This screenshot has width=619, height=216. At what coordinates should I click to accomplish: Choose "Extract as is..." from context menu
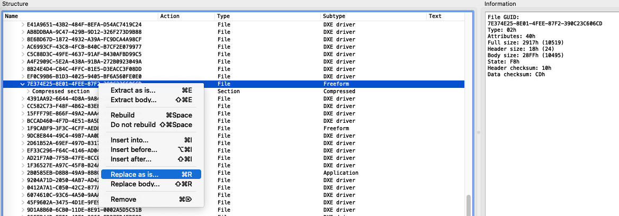coord(151,91)
